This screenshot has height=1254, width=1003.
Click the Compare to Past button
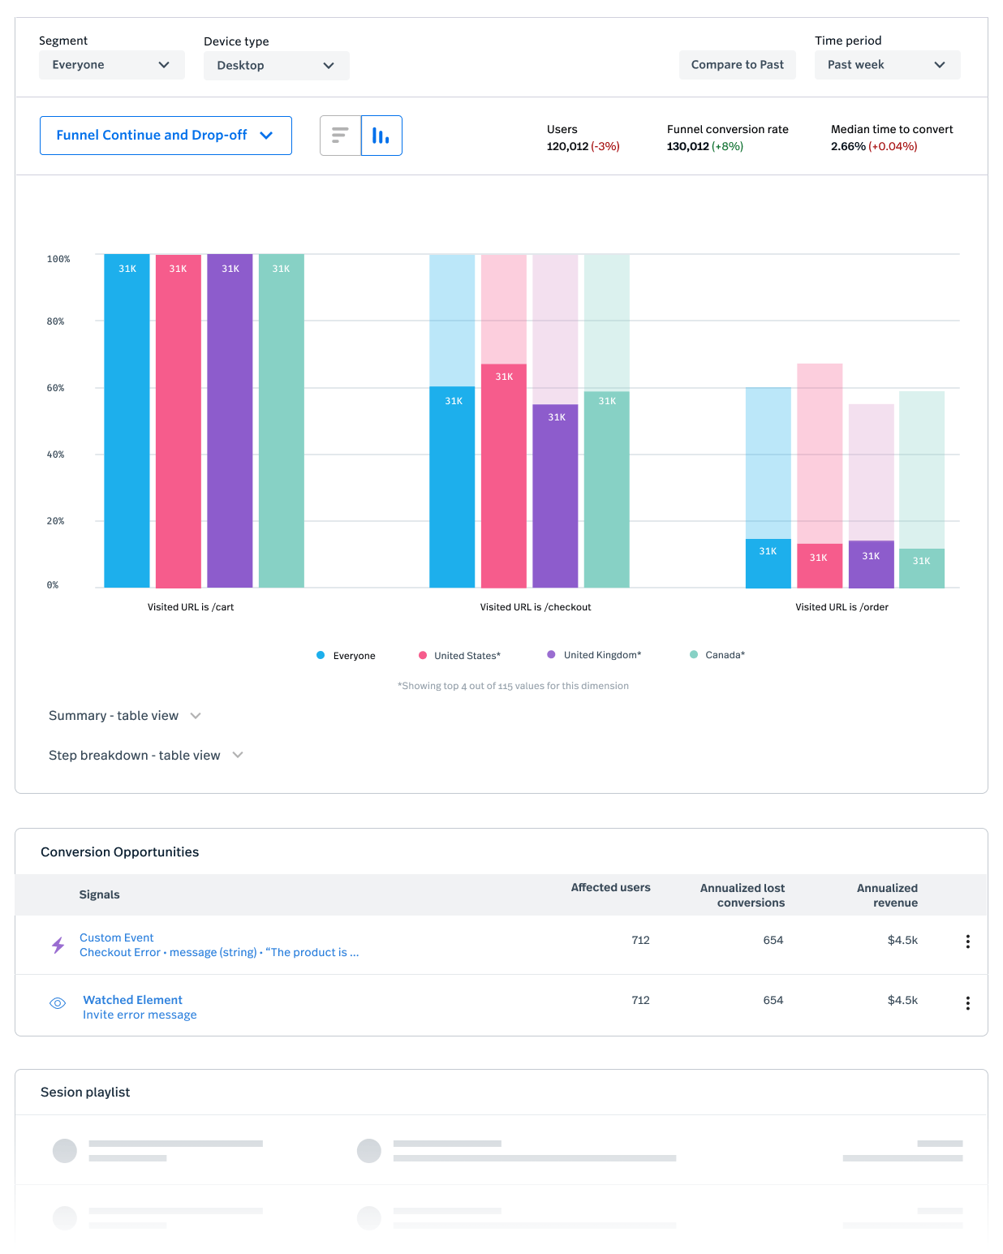737,65
